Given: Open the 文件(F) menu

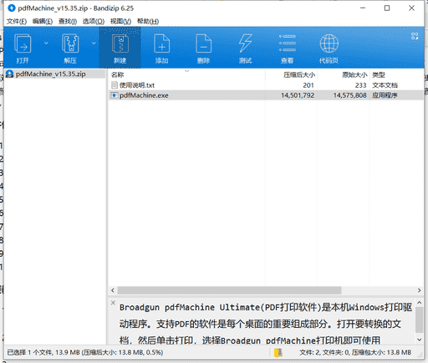Looking at the screenshot, I should click(17, 21).
